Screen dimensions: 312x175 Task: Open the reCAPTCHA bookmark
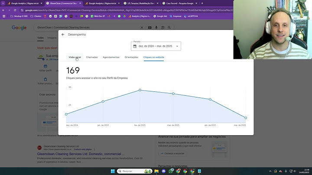point(191,16)
